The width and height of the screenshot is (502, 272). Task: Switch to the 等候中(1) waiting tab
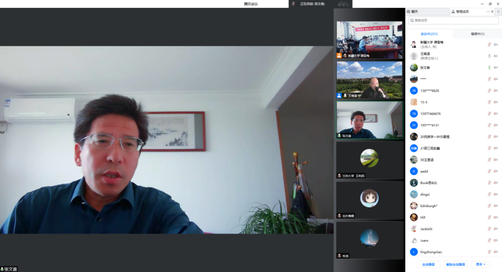coord(477,34)
